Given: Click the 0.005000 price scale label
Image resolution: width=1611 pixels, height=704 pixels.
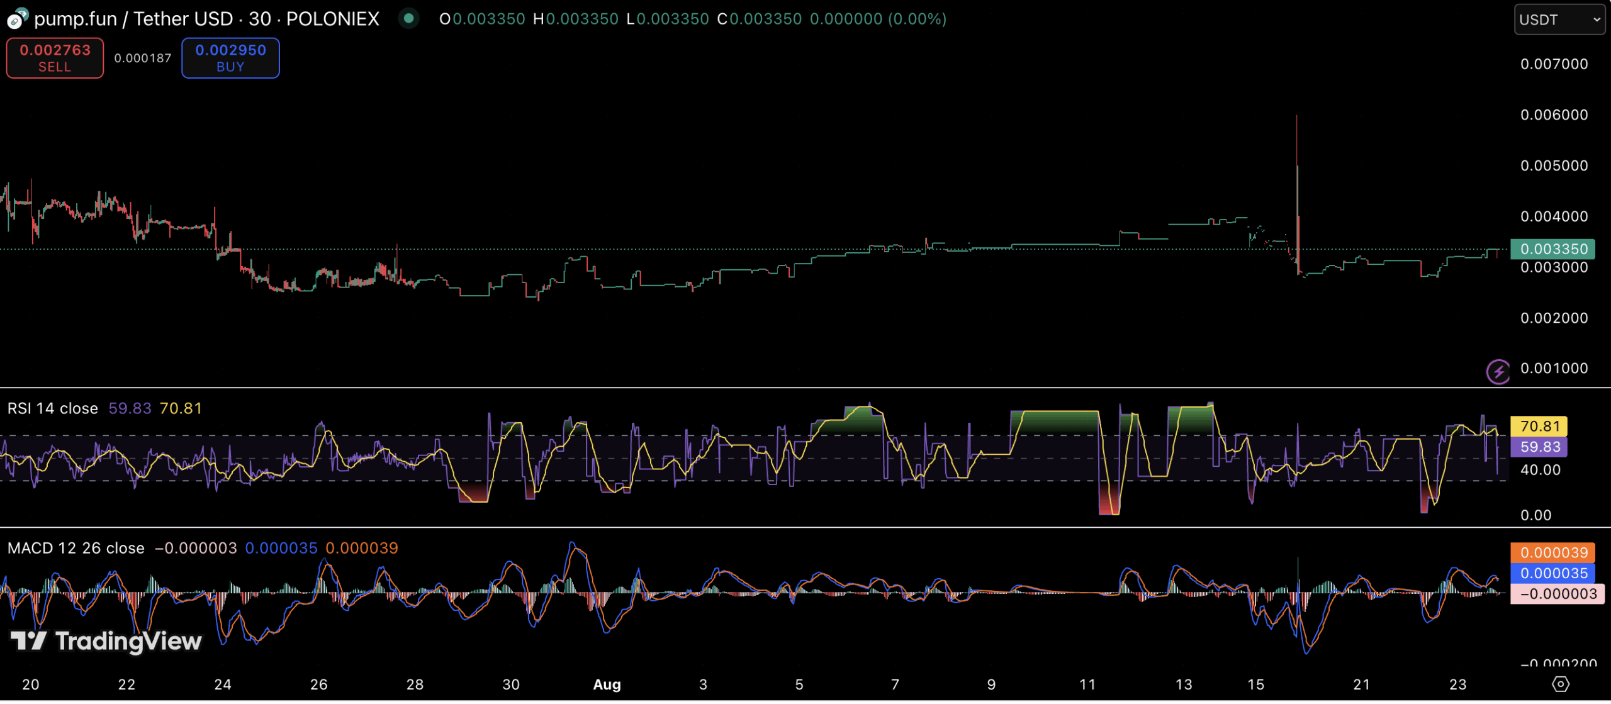Looking at the screenshot, I should click(x=1554, y=166).
